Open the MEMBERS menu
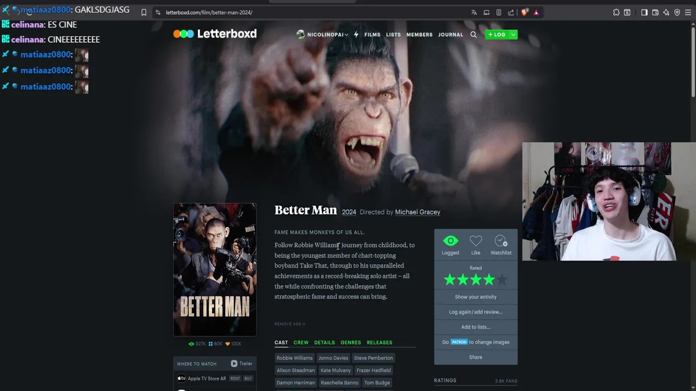The width and height of the screenshot is (696, 391). pos(419,35)
